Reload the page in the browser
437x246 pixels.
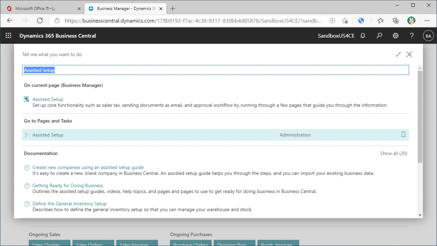(x=40, y=20)
